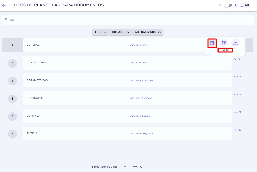Click 'Act. hace 3 horas' text

coord(140,116)
